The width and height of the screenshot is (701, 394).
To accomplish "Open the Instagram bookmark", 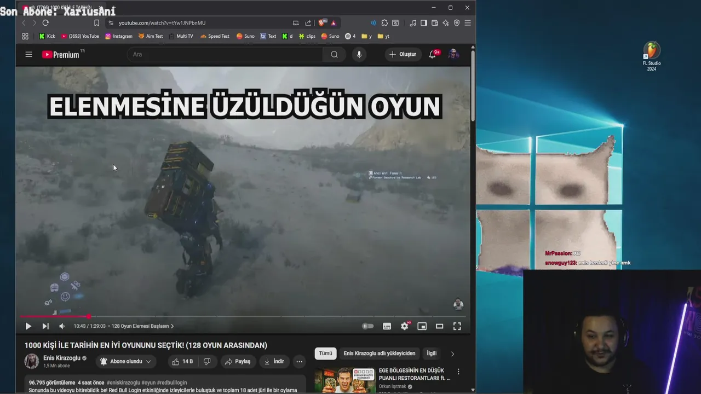I will point(119,36).
